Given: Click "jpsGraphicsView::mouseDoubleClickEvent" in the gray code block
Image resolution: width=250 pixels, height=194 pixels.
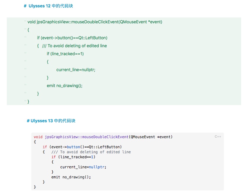Looking at the screenshot, I should click(x=87, y=137).
